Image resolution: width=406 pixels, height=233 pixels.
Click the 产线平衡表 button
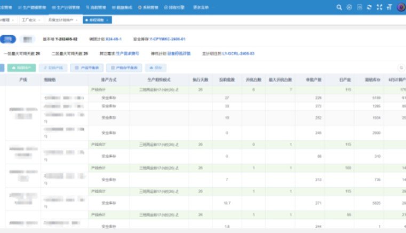coord(87,68)
